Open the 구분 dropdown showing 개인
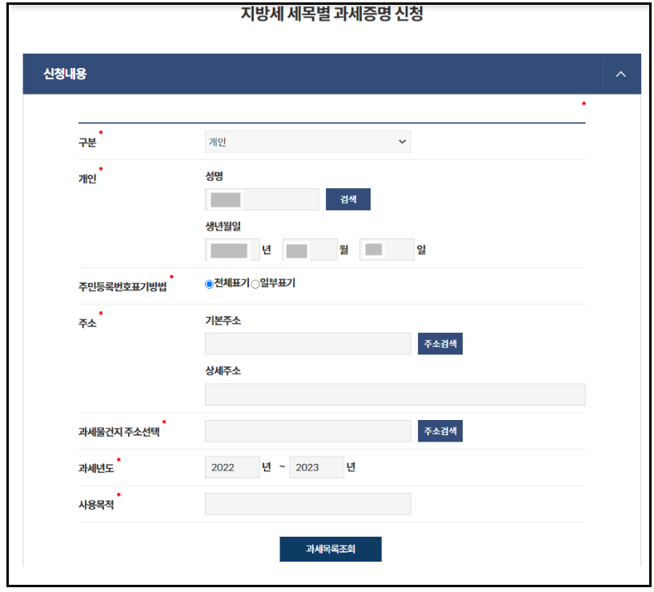Image resolution: width=654 pixels, height=592 pixels. coord(308,142)
